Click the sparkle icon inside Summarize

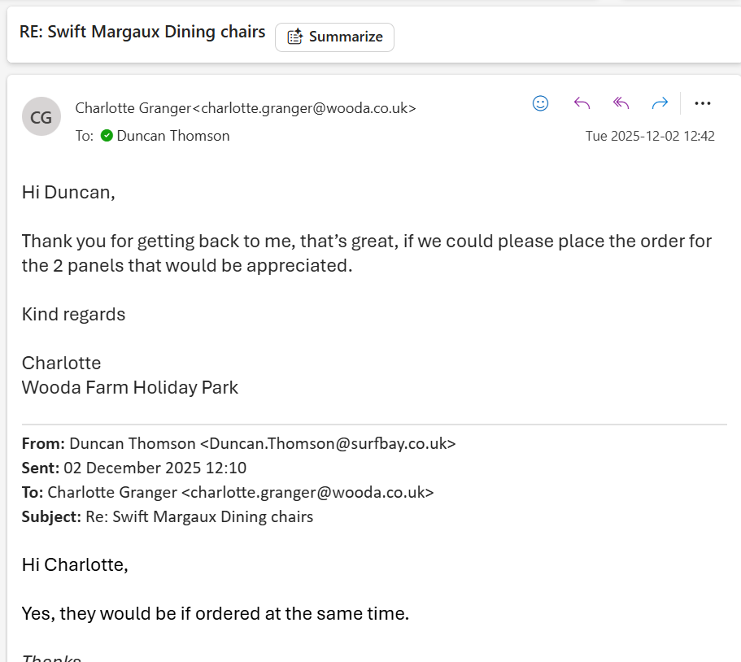click(x=295, y=37)
